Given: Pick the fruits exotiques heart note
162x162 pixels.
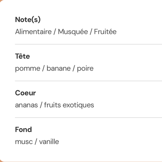Looking at the screenshot, I should tap(69, 105).
